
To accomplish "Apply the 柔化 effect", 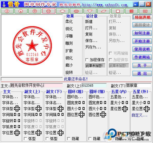I will pos(69,21).
